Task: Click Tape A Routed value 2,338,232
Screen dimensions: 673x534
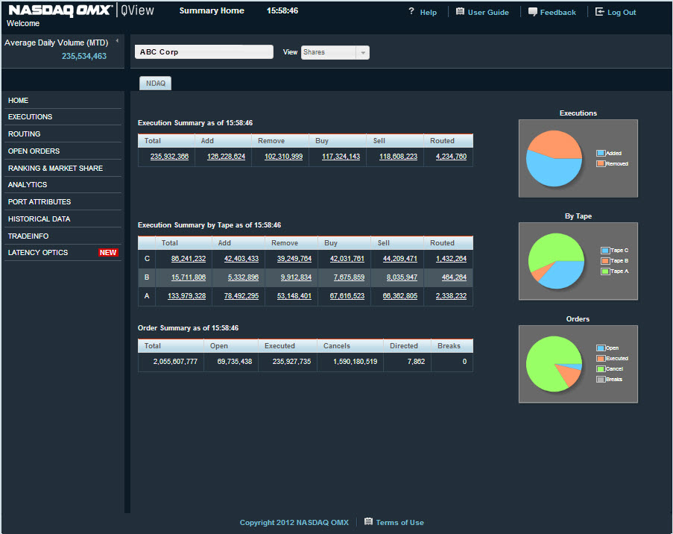Action: (451, 296)
